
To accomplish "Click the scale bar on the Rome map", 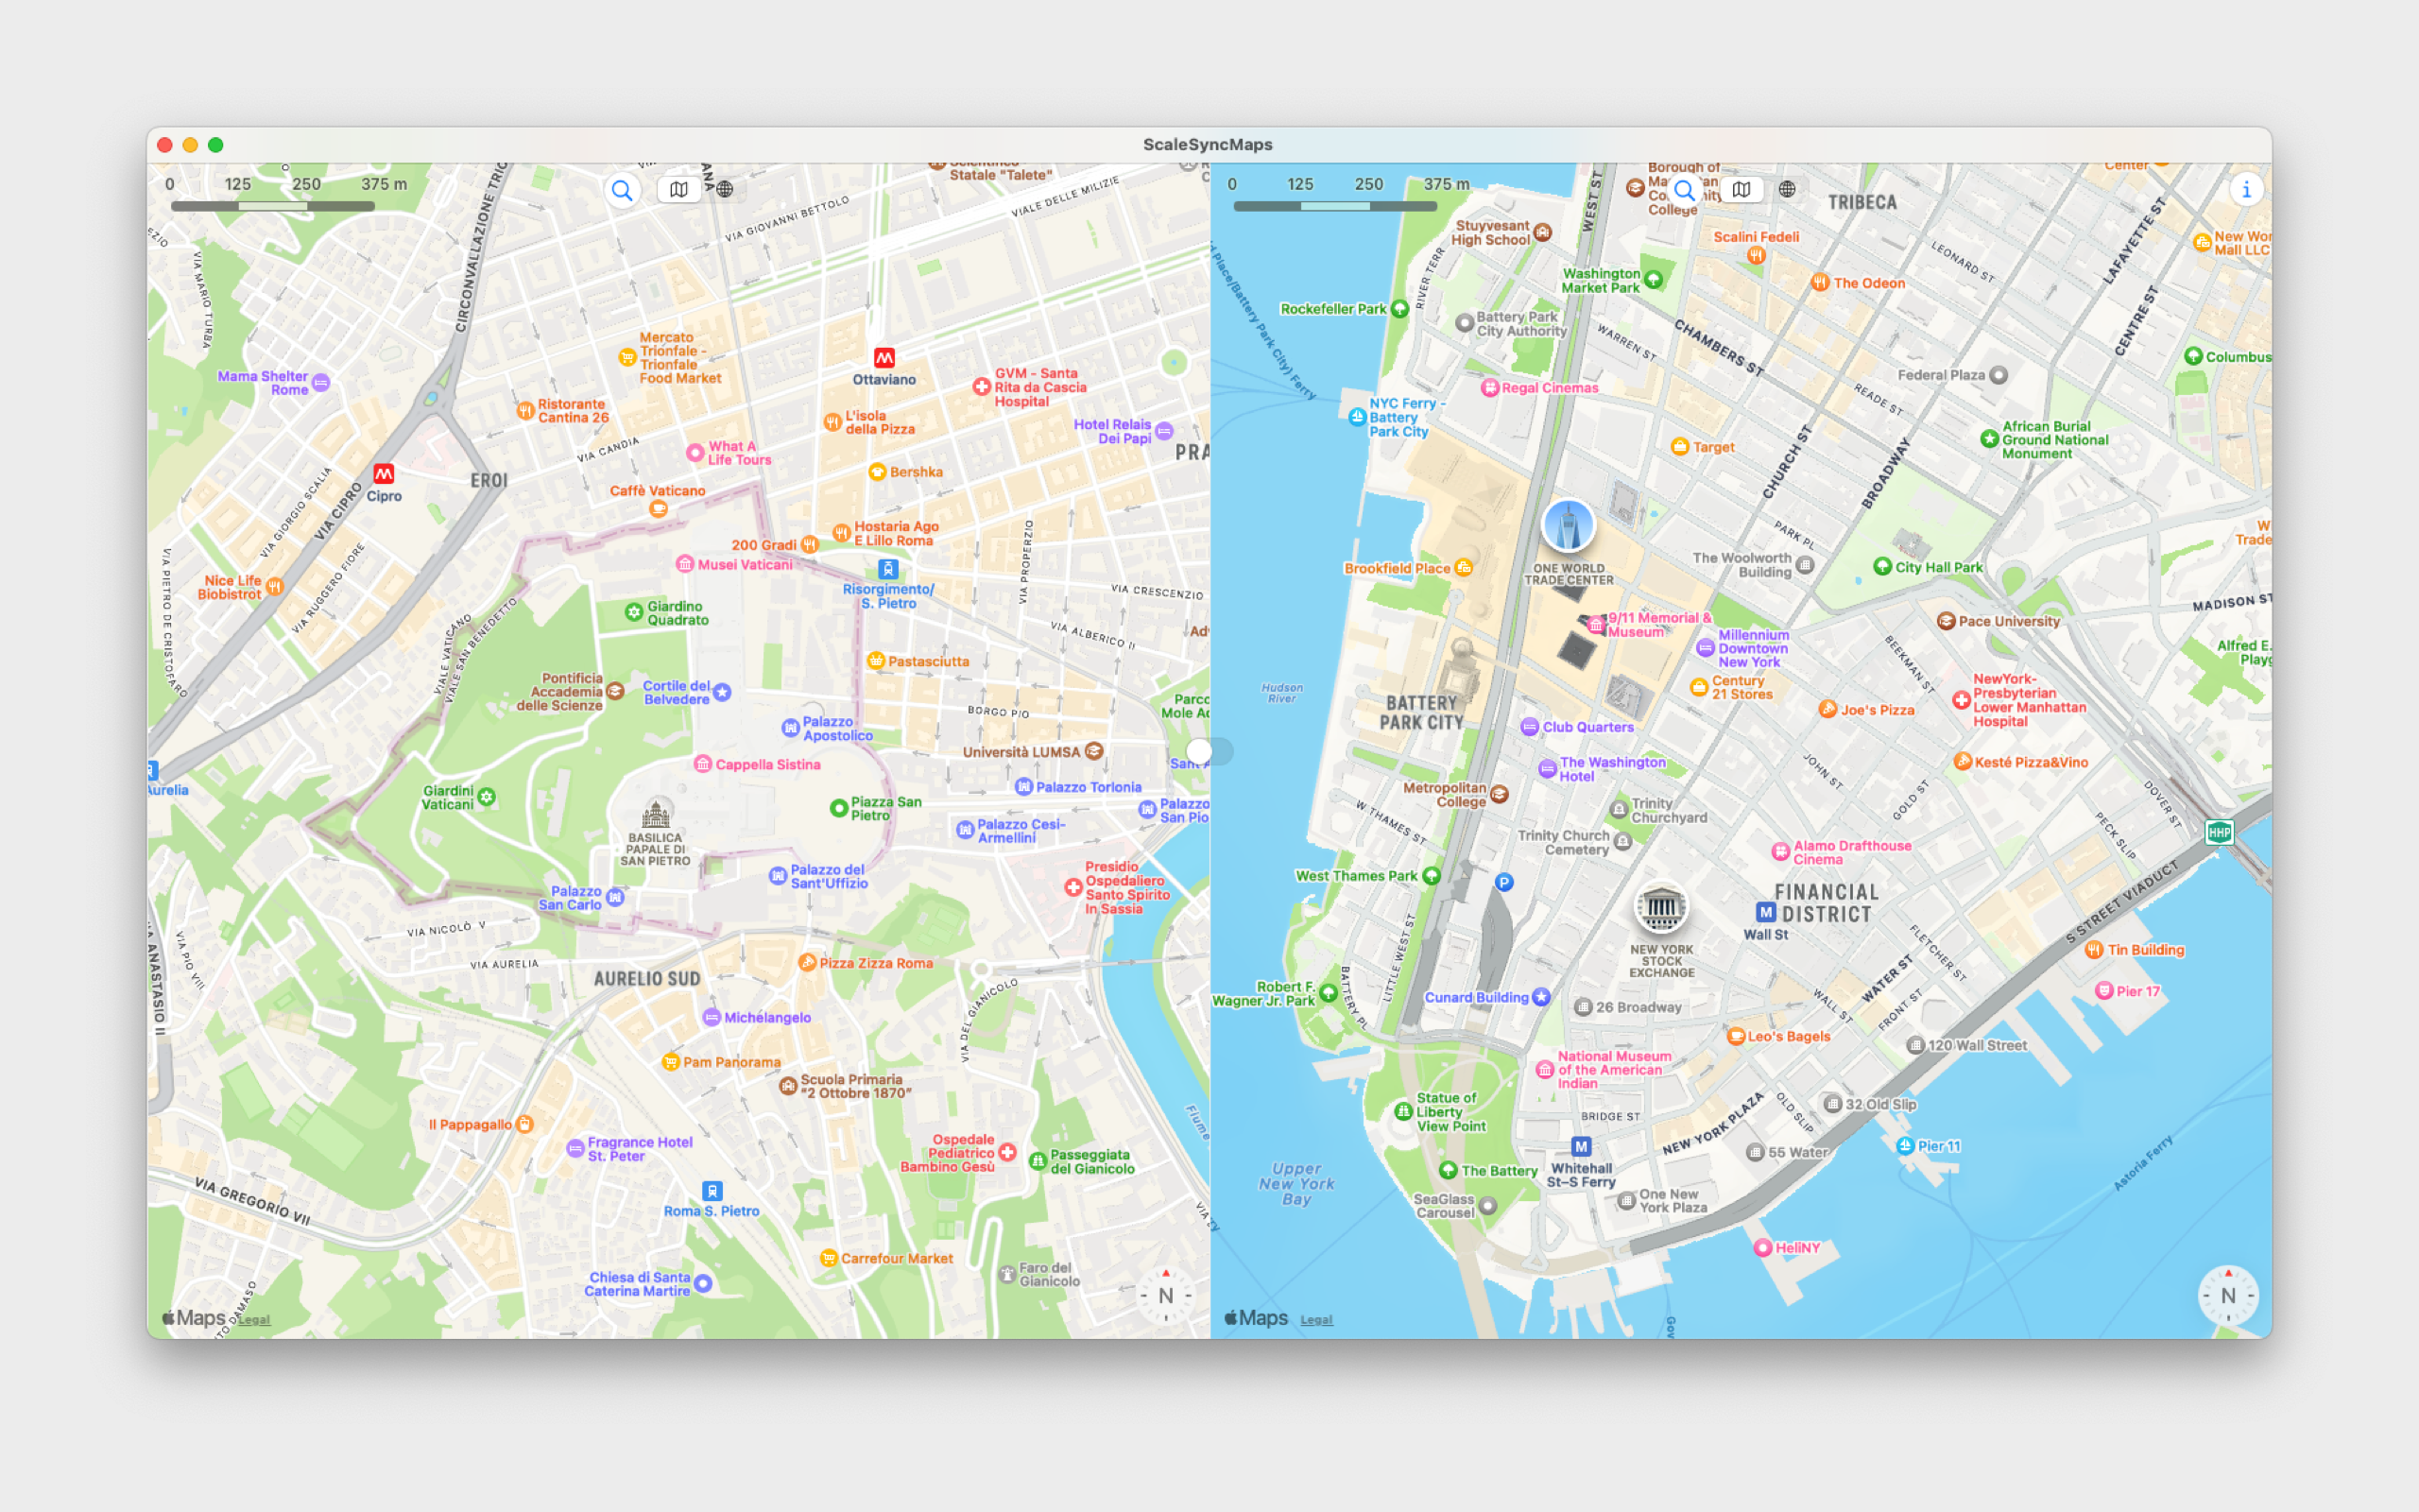I will [273, 206].
